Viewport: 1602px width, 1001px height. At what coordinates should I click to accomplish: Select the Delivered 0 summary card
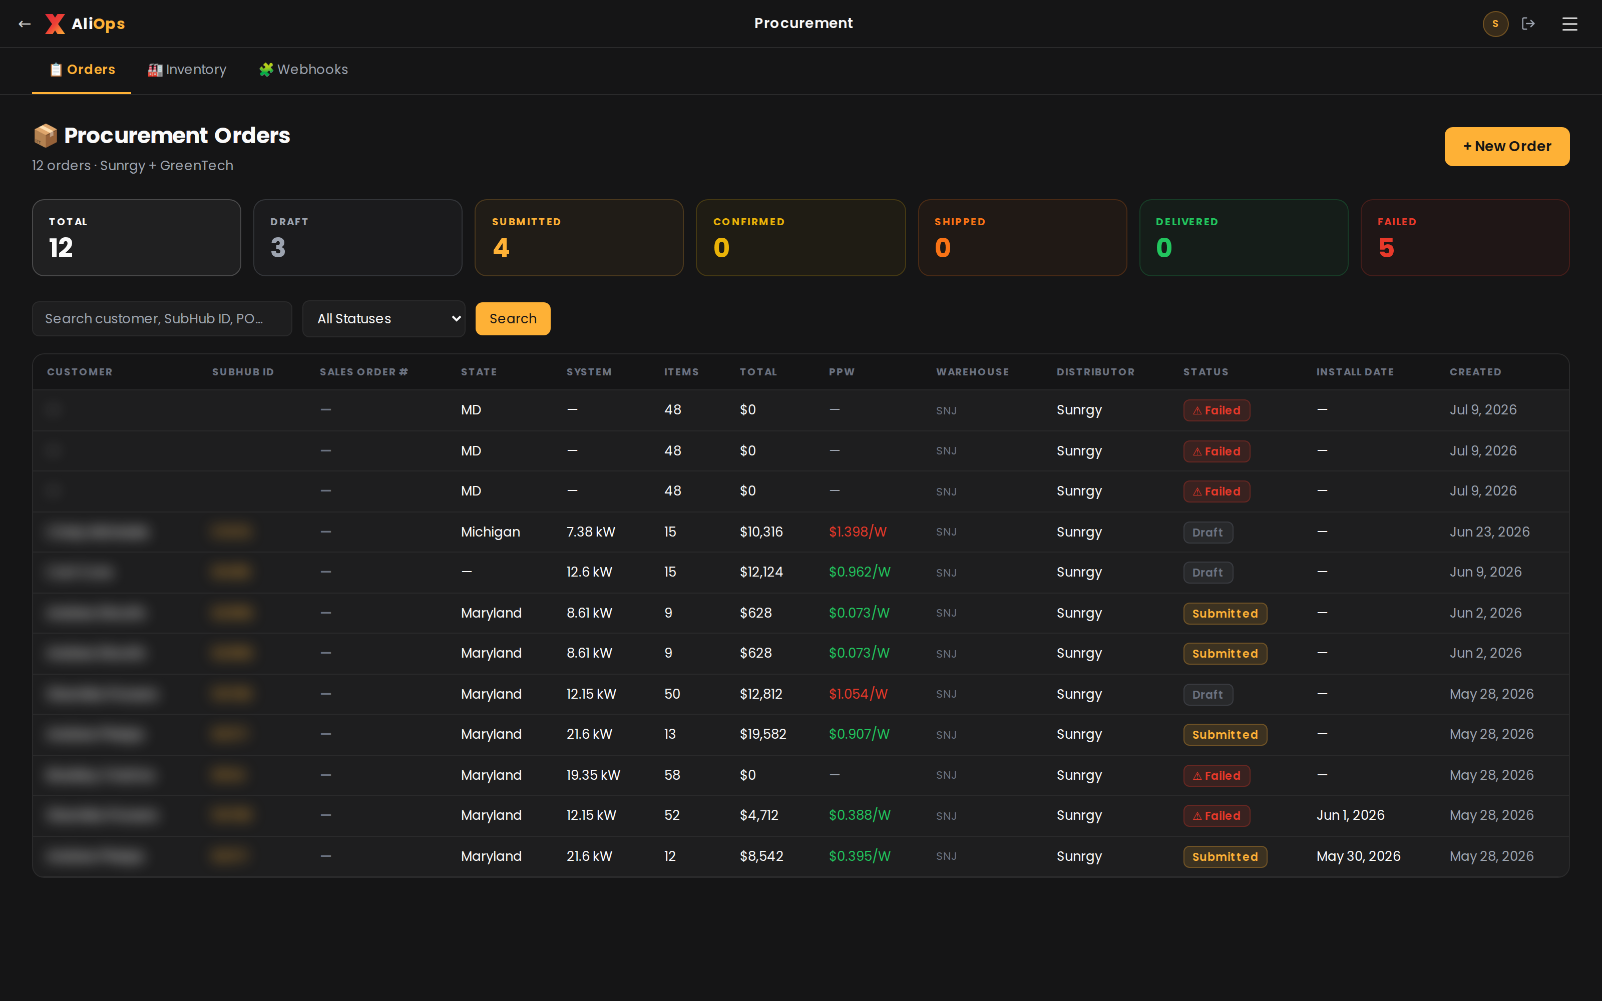coord(1243,238)
